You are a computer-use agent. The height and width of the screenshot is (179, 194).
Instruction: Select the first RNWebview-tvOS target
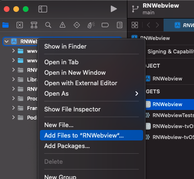point(170,126)
